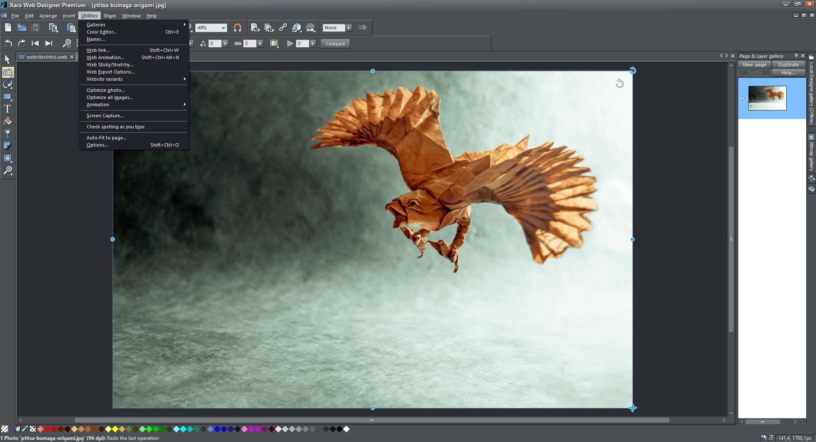Click the New page button
The width and height of the screenshot is (816, 442).
754,65
